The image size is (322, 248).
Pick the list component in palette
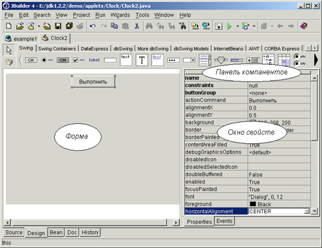pyautogui.click(x=205, y=60)
